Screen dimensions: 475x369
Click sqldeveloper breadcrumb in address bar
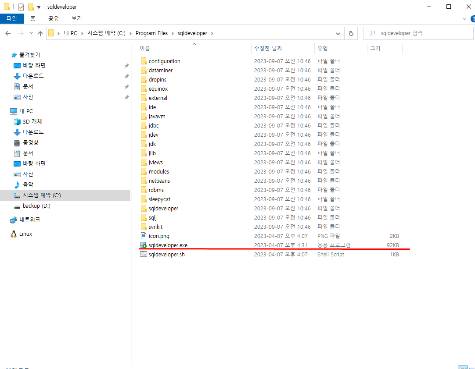(192, 33)
